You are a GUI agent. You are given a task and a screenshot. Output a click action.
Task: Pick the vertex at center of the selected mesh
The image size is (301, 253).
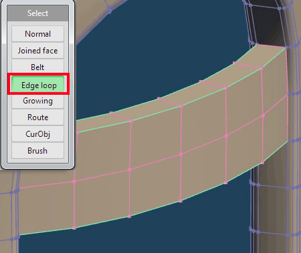pos(181,154)
